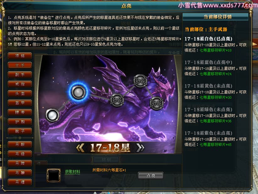Select the locked node on dragon's back
Viewport: 258px width, 194px height.
(117, 100)
